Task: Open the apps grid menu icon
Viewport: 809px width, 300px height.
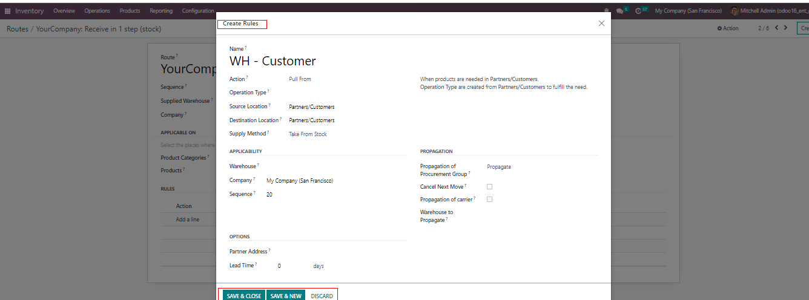Action: [x=7, y=11]
